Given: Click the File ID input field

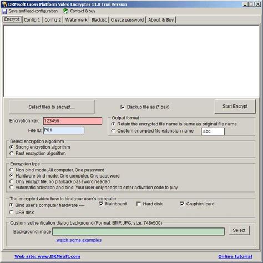Looking at the screenshot, I should pos(64,130).
